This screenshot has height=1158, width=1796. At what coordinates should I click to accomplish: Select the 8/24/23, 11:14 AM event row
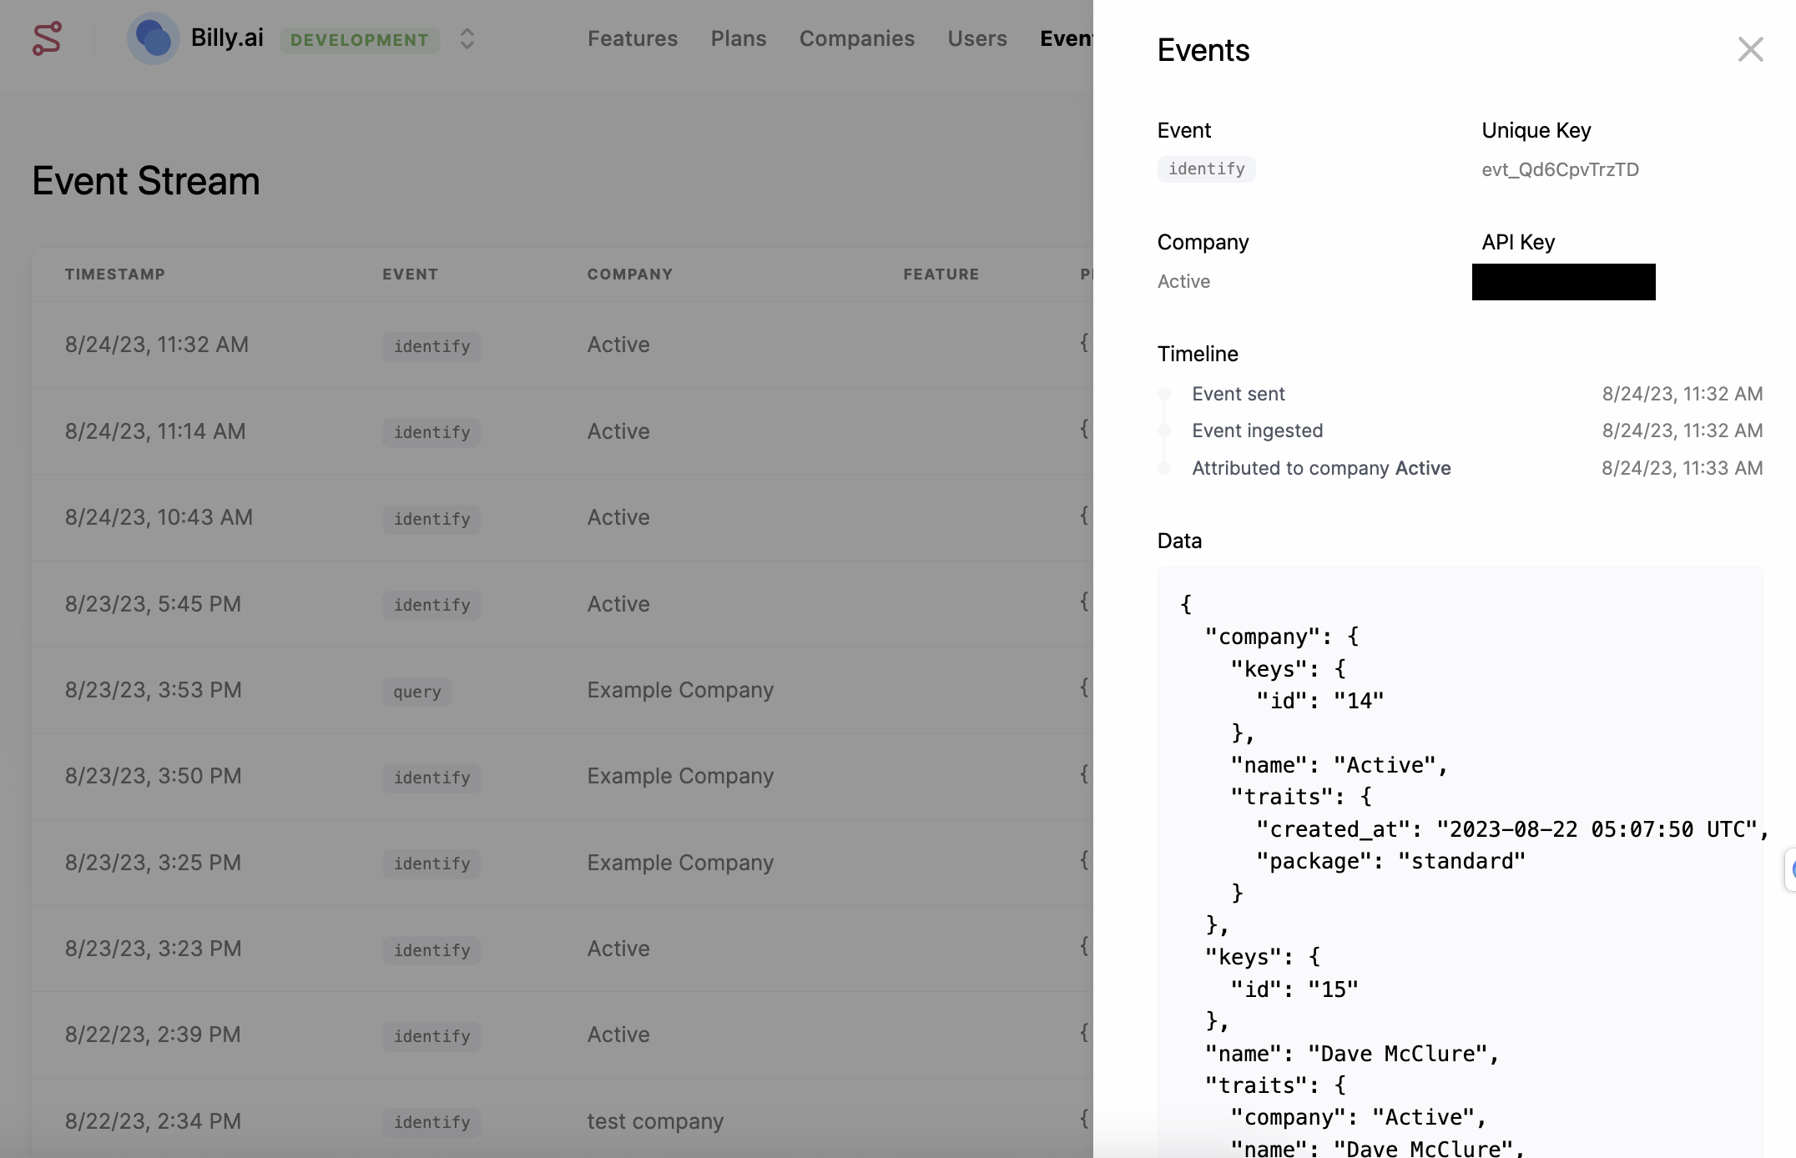(x=155, y=431)
